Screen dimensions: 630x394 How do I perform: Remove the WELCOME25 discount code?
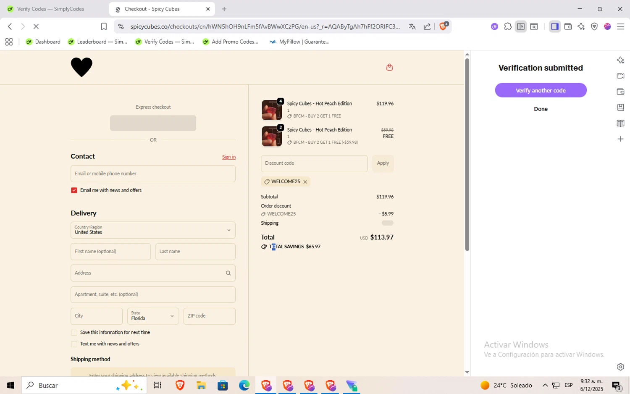305,182
